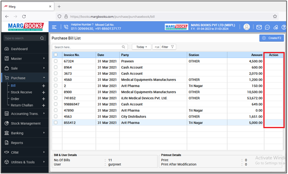Tick the select-all checkbox in table header

click(x=55, y=55)
